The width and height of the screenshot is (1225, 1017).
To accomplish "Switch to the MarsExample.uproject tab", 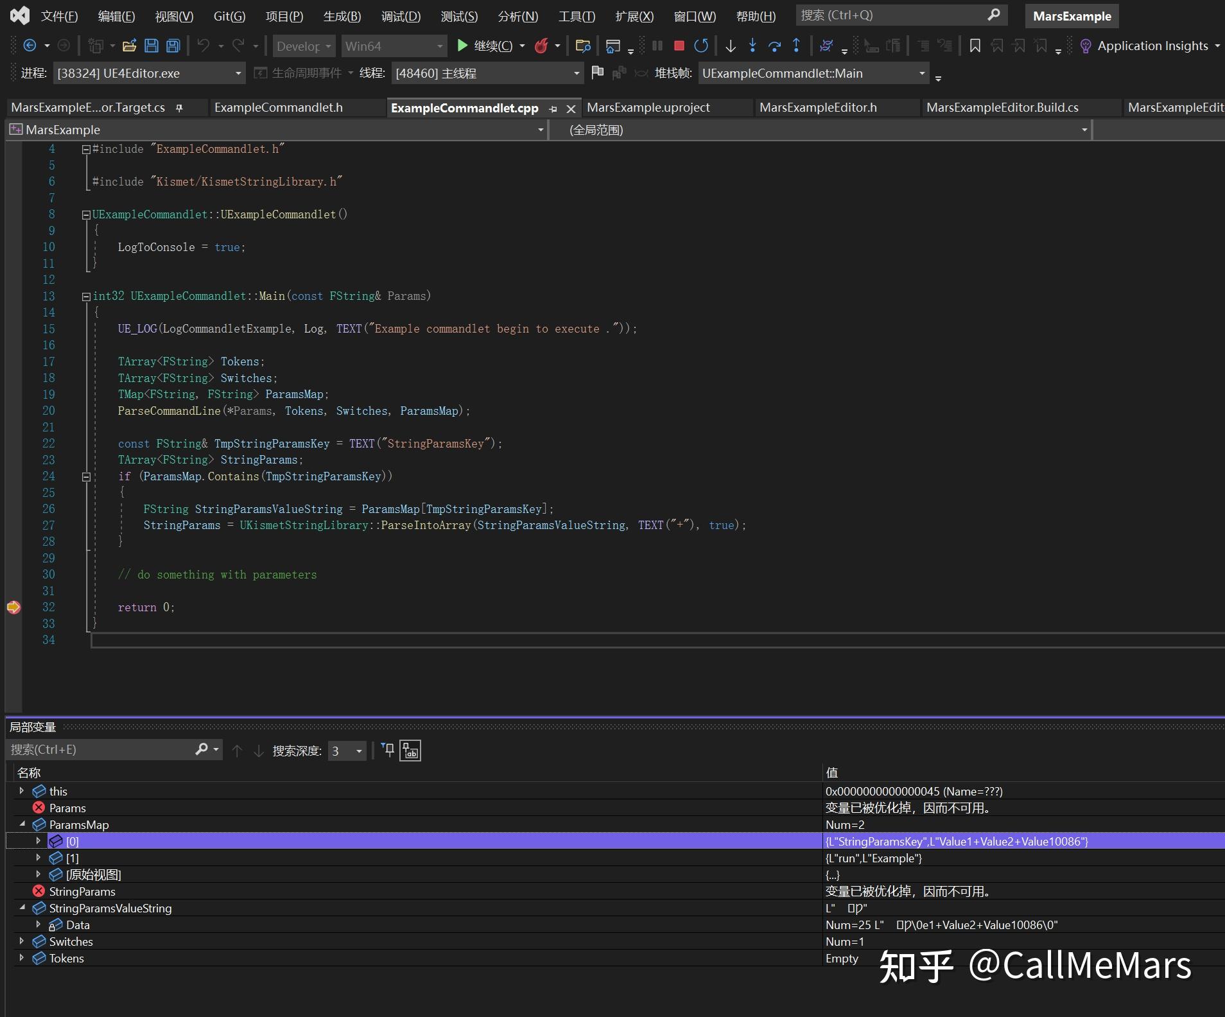I will pyautogui.click(x=648, y=107).
